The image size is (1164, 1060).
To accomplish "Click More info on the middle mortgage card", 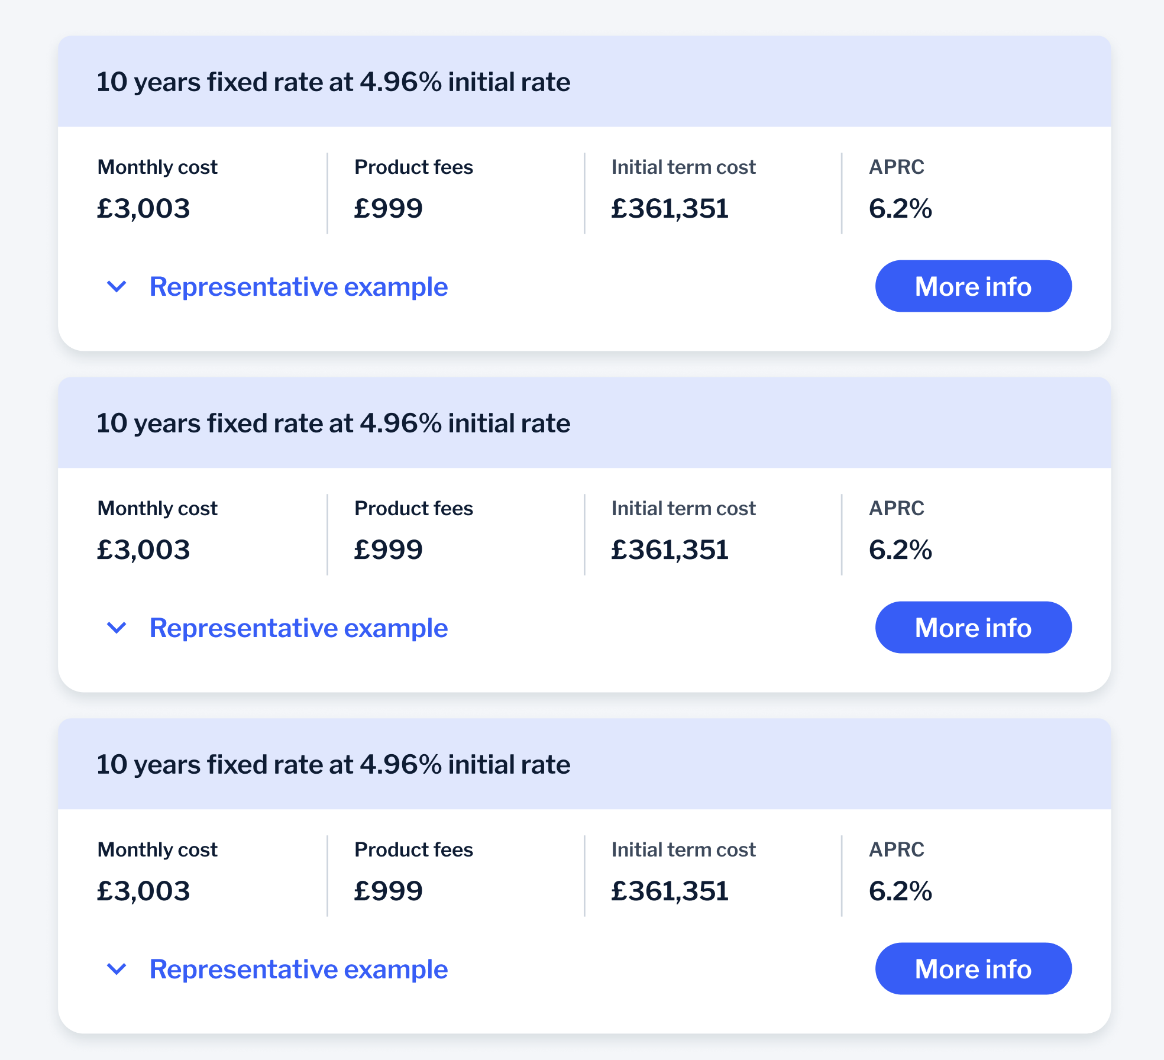I will [973, 628].
